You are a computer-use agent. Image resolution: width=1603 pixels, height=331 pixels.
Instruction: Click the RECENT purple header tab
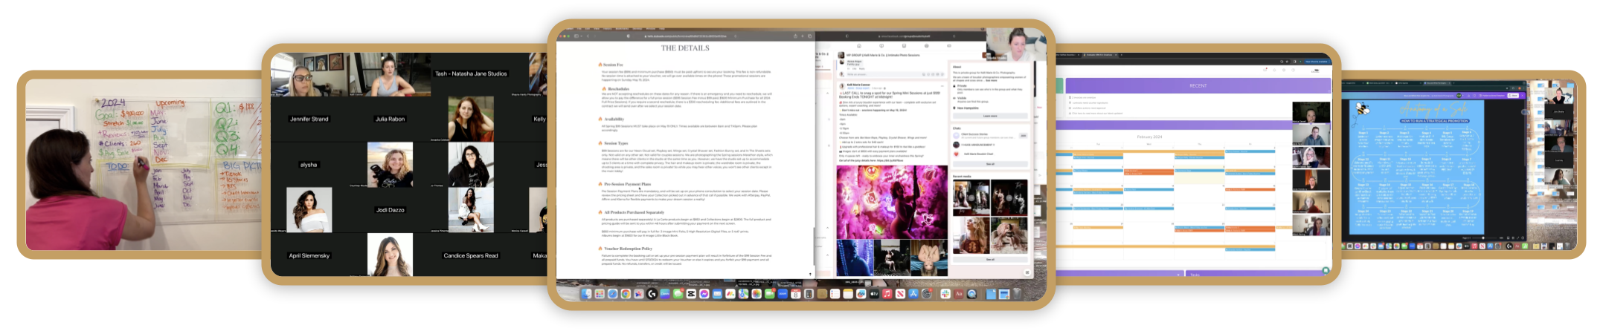[x=1198, y=85]
